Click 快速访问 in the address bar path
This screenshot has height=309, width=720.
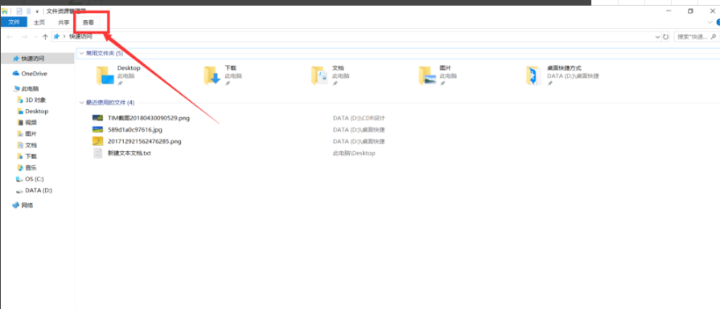(x=80, y=37)
